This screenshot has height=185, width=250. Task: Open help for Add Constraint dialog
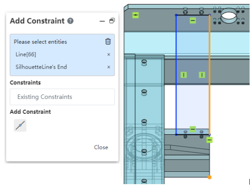[x=70, y=21]
